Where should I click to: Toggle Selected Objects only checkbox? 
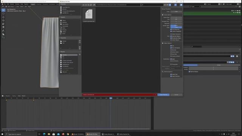coord(171,36)
